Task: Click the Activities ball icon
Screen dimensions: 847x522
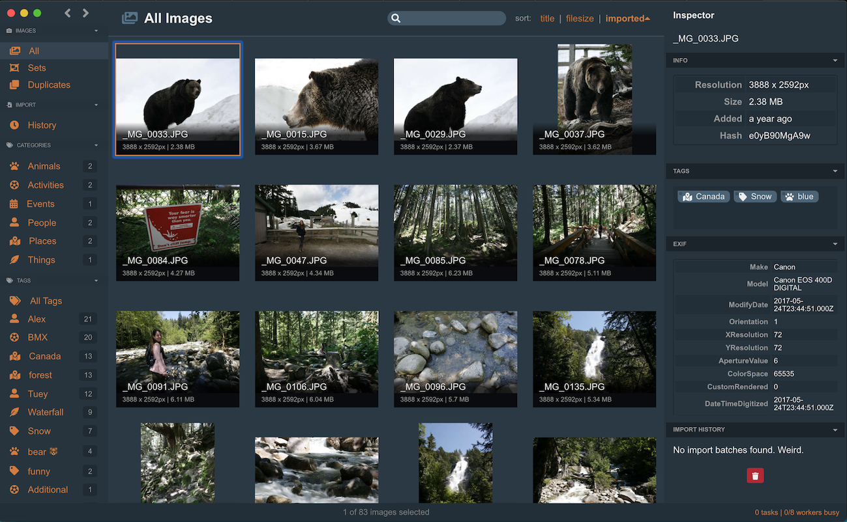Action: tap(14, 185)
